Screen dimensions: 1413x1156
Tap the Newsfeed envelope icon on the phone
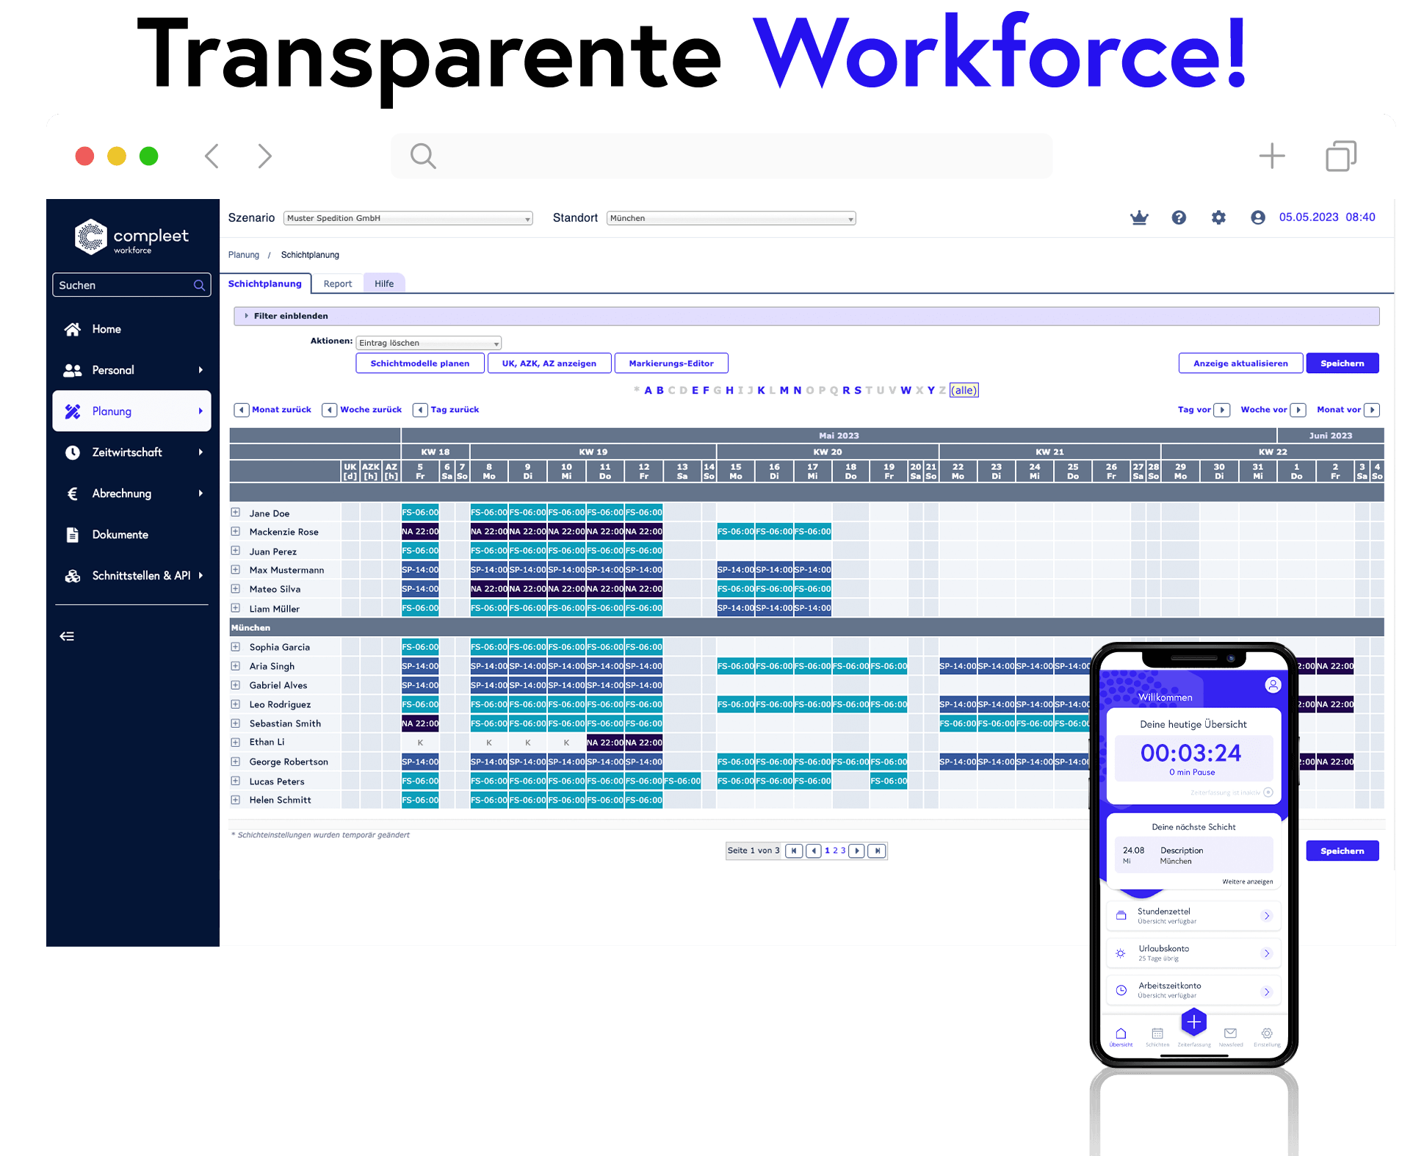click(x=1231, y=1034)
